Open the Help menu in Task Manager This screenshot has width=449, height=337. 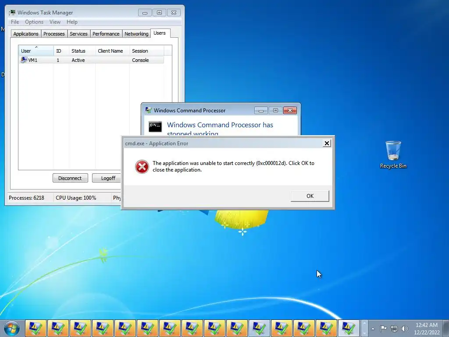72,22
